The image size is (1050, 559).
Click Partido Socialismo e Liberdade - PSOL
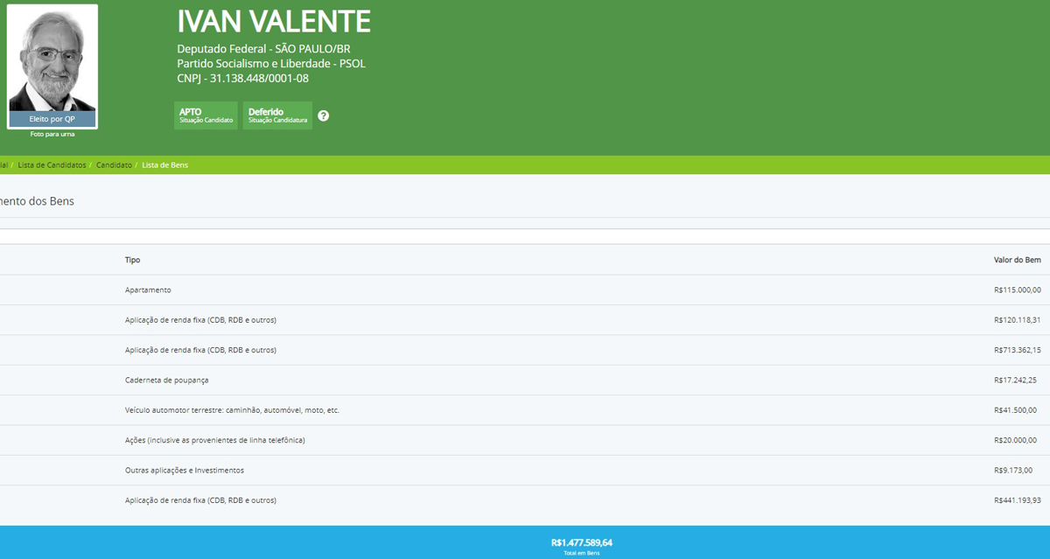[x=271, y=64]
